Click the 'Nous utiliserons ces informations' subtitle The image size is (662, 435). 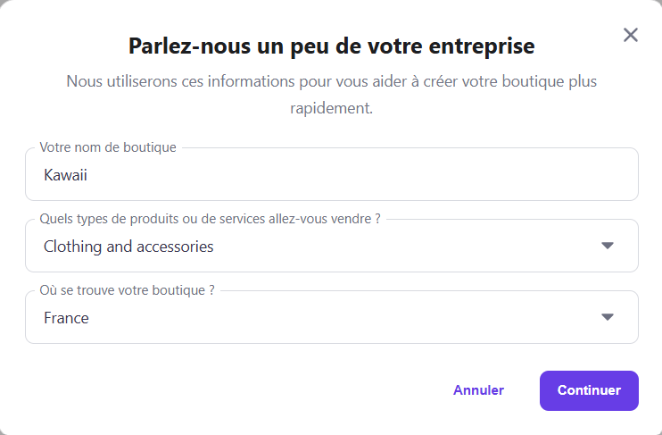[x=331, y=81]
